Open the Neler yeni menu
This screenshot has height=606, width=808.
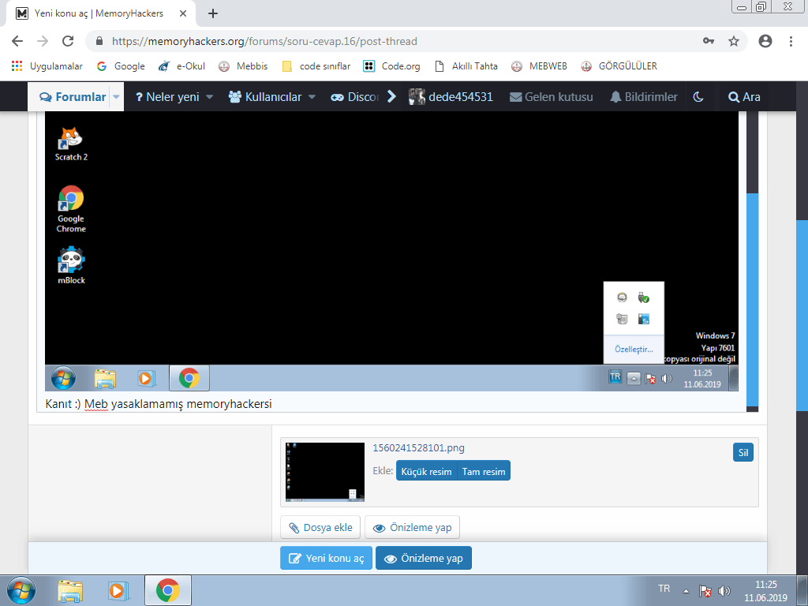pos(167,97)
